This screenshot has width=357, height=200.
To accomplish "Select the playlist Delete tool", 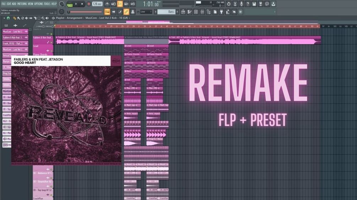I will click(22, 18).
